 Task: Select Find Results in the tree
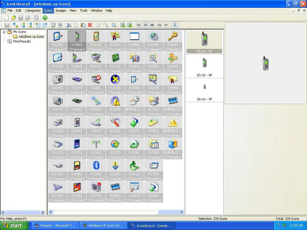[x=19, y=41]
